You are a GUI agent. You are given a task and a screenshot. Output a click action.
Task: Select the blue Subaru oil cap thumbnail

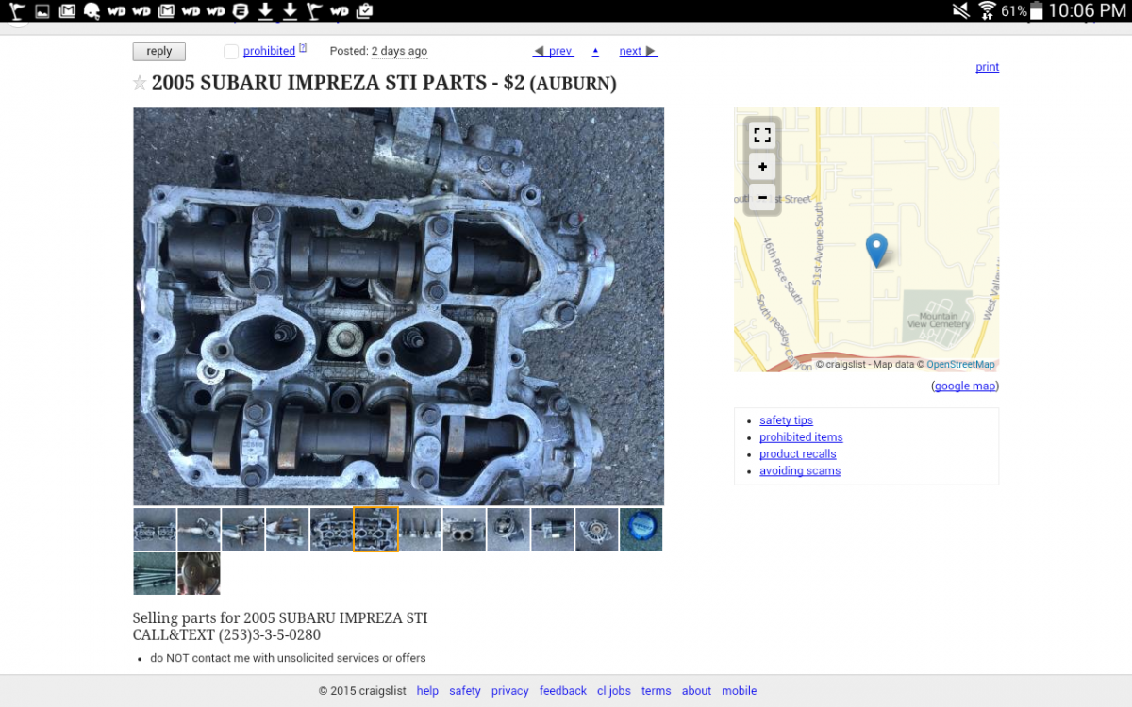641,529
